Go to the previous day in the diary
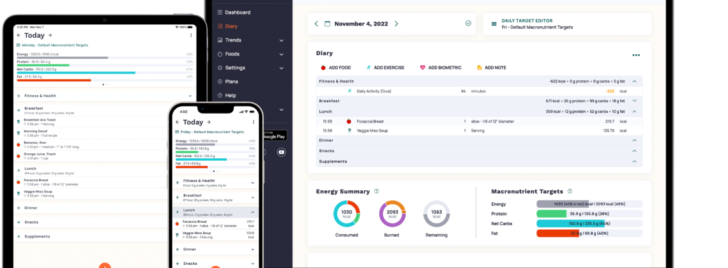728x268 pixels. 316,24
